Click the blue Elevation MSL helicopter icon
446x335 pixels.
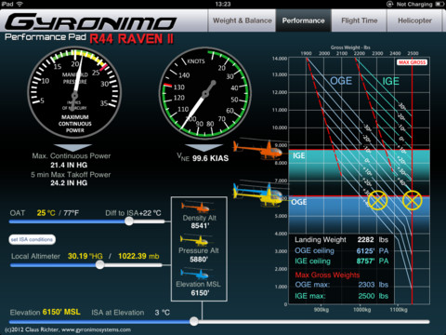[196, 274]
